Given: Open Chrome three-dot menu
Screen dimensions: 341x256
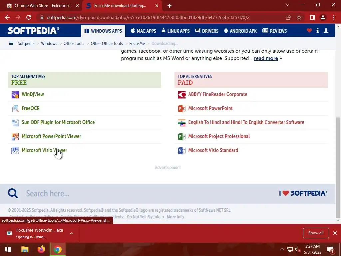Looking at the screenshot, I should [334, 17].
